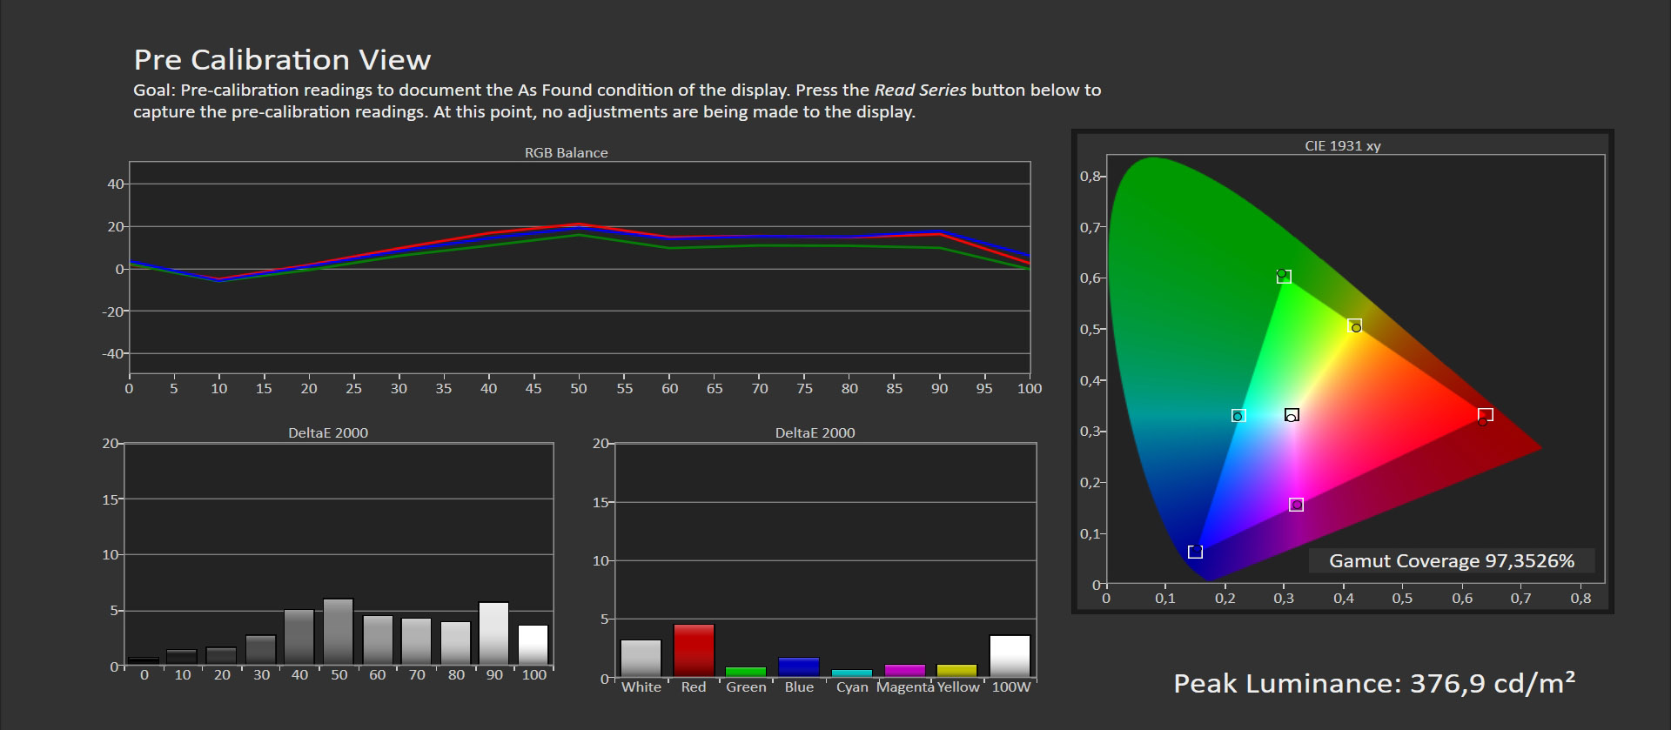
Task: Click the 70 grayscale DeltaE bar
Action: coord(417,642)
